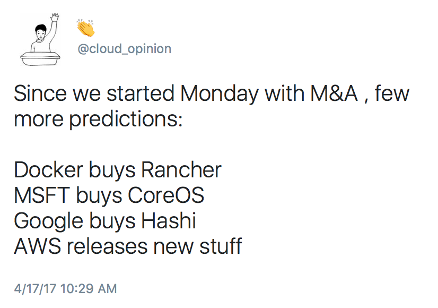Open the @cloud_opinion handle link
The width and height of the screenshot is (438, 308).
[124, 49]
